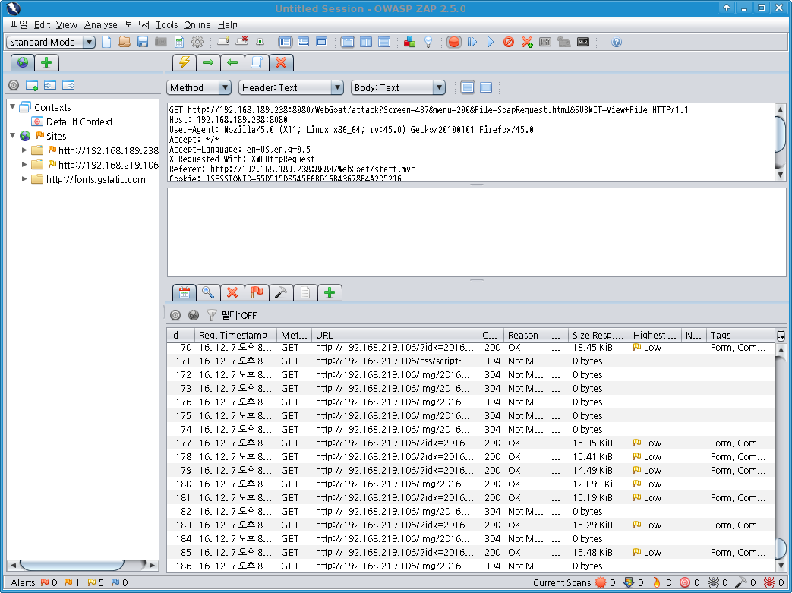Open the Help question mark icon
Screen dimensions: 792x593
tap(617, 42)
